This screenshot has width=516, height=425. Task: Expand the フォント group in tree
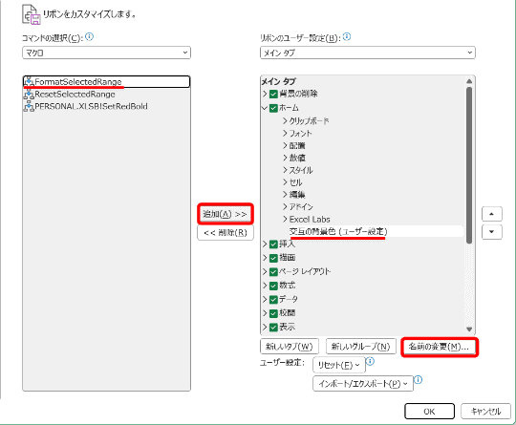pos(285,133)
